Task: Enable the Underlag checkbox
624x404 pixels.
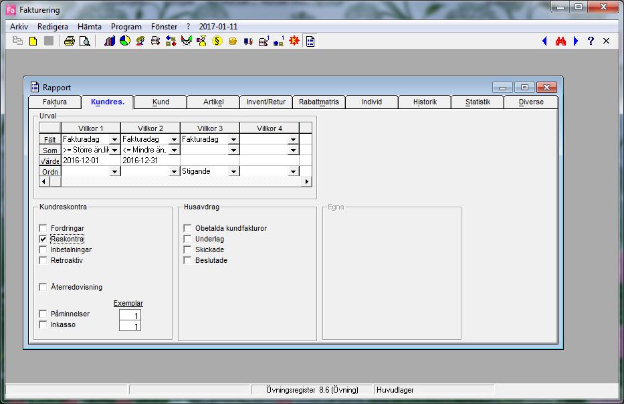Action: click(187, 239)
